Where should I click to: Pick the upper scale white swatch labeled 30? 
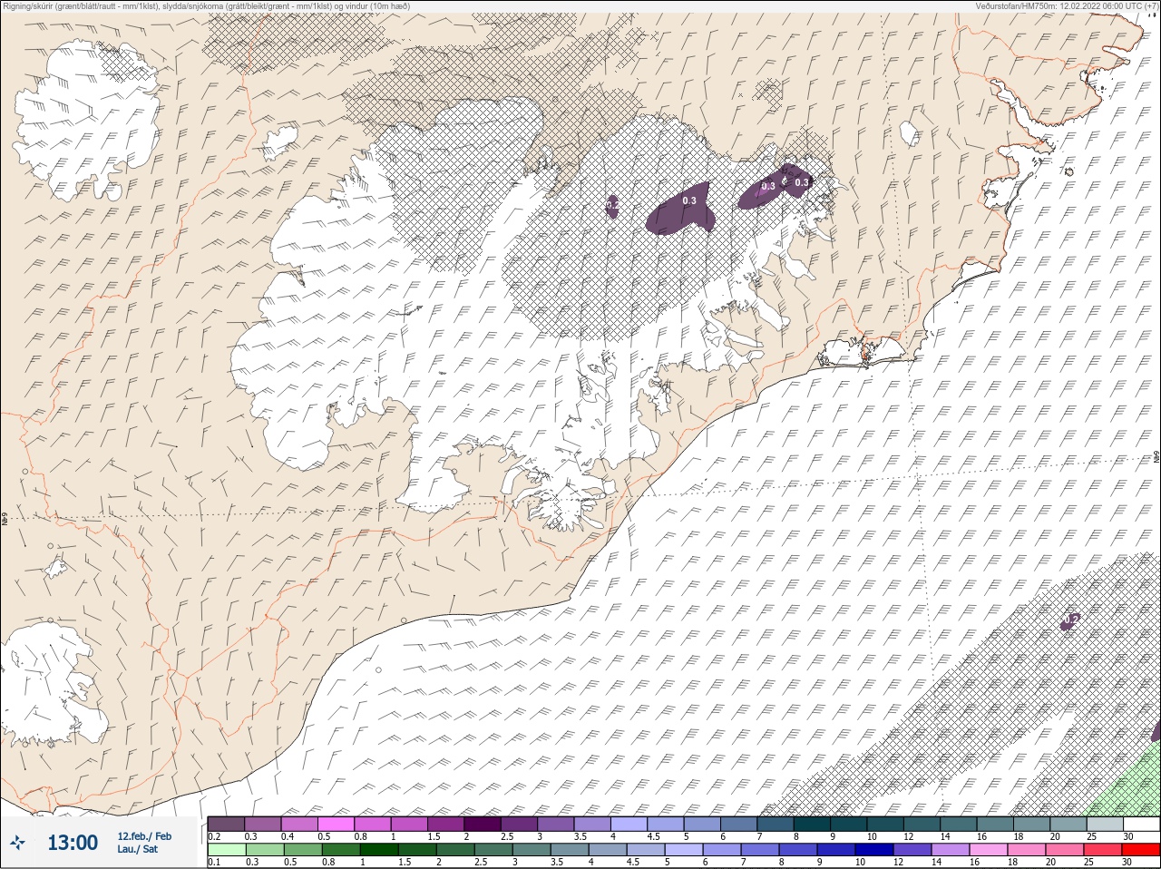(x=1141, y=824)
